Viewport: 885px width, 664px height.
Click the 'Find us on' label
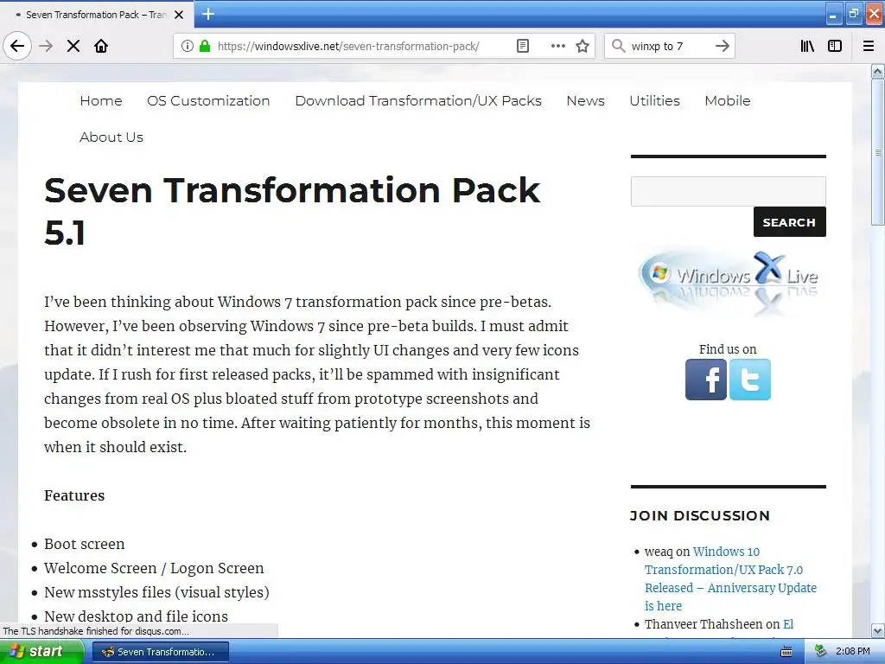point(728,349)
